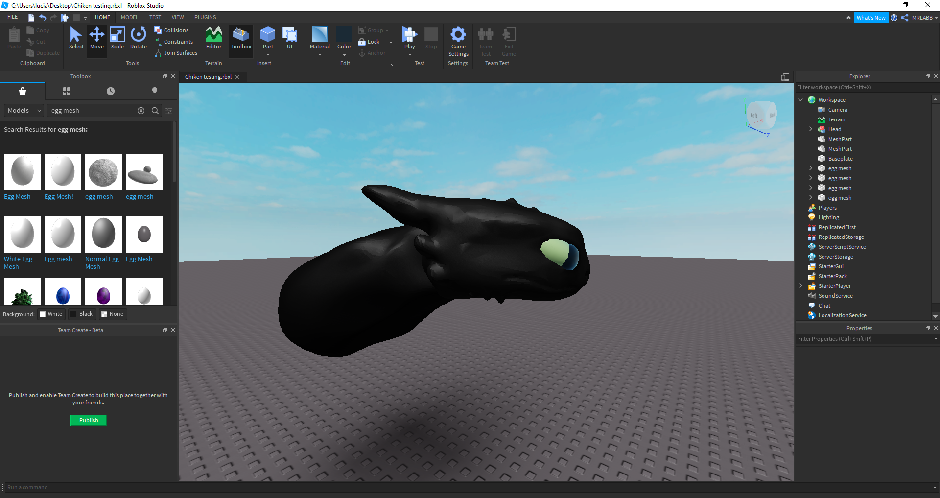Image resolution: width=940 pixels, height=498 pixels.
Task: Select Lighting in the Explorer
Action: 828,217
